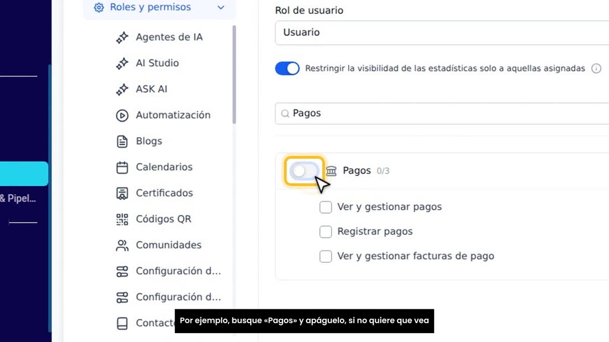Click the ASK AI sparkle icon
The image size is (609, 342).
coord(122,90)
